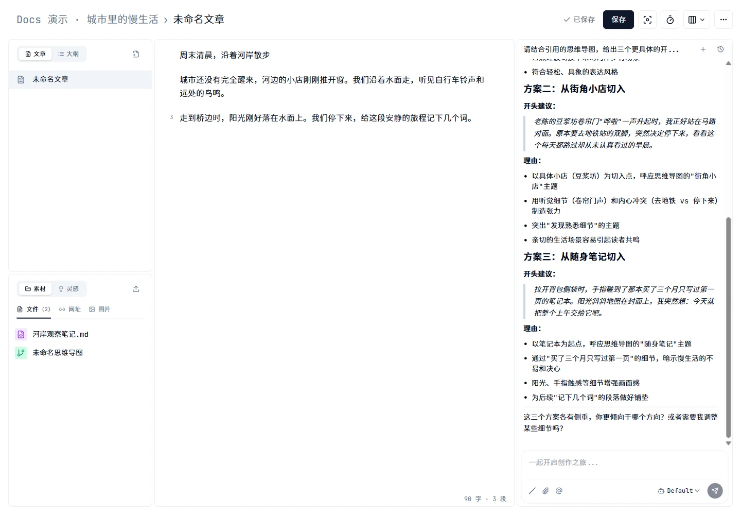Click the word count 90 字 · 3 段
Screen dimensions: 741x515
485,499
